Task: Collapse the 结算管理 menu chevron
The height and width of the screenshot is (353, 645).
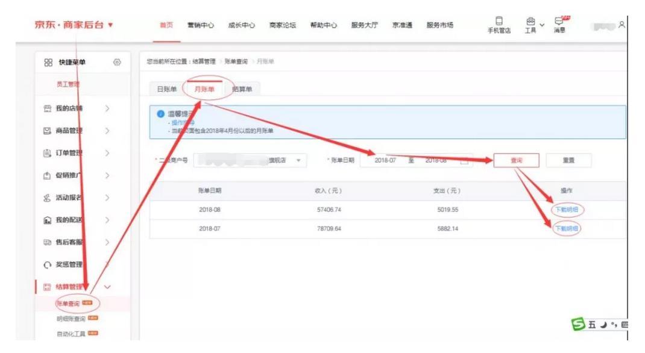Action: (x=107, y=287)
